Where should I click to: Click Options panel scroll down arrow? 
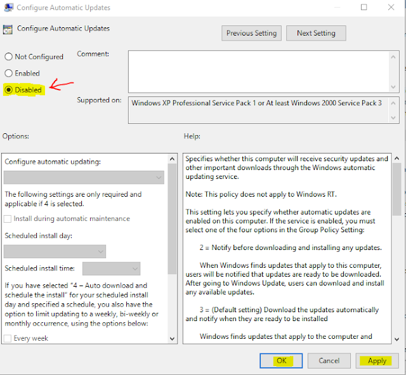172,338
